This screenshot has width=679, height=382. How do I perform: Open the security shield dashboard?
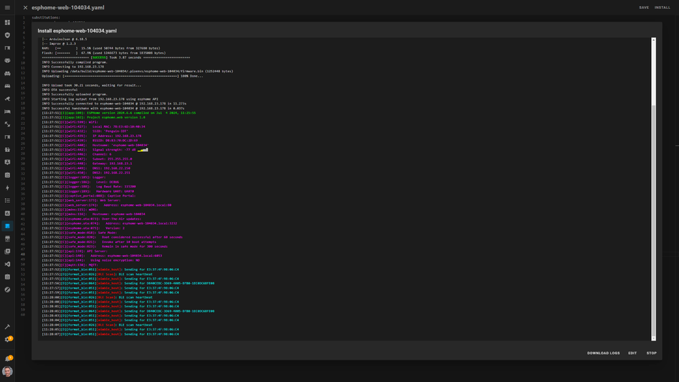(x=7, y=35)
